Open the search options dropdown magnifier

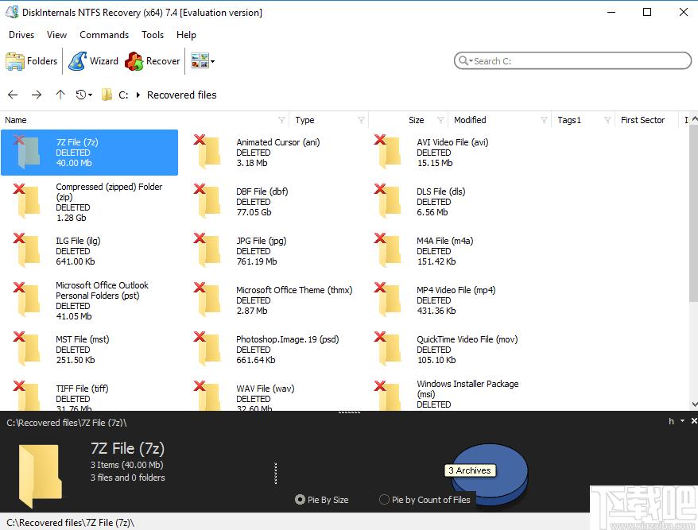[x=466, y=60]
